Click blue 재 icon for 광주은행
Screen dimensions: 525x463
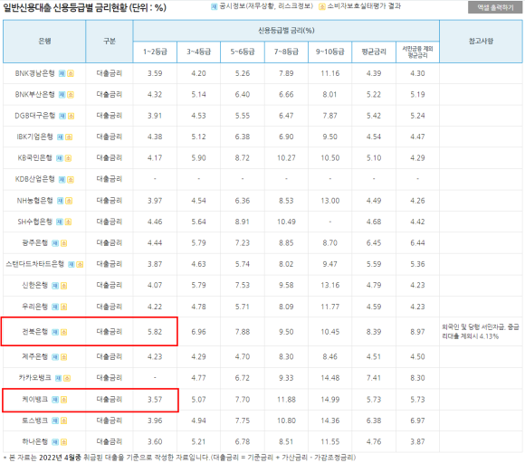[x=55, y=243]
